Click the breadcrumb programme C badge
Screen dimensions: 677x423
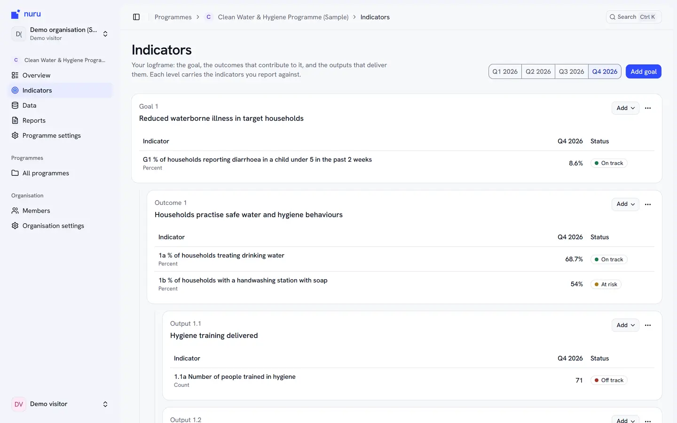point(208,17)
